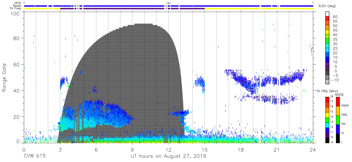Select the red TX FRQ swatch between 17 and 18

click(327, 99)
